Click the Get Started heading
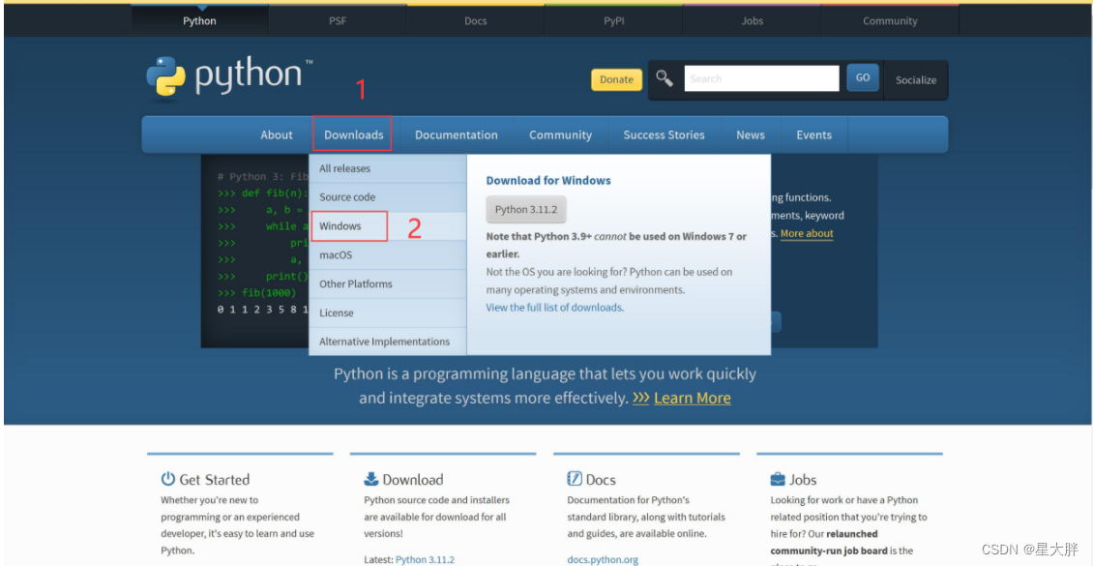1093x566 pixels. click(214, 480)
